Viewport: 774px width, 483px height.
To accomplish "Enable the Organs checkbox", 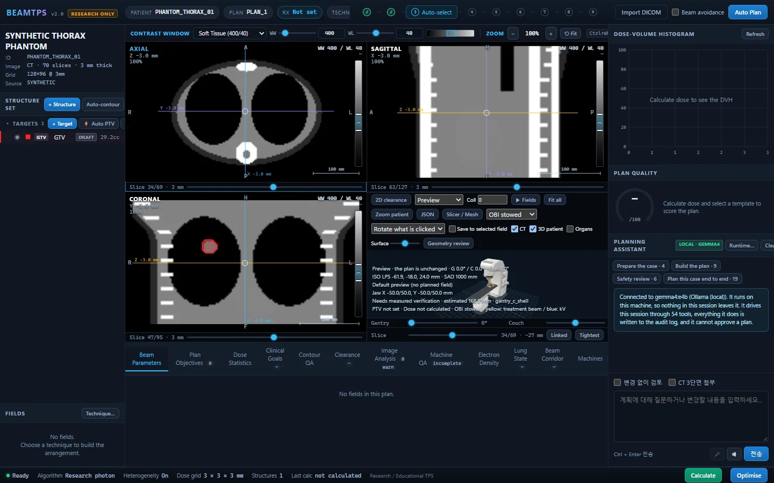I will click(570, 229).
